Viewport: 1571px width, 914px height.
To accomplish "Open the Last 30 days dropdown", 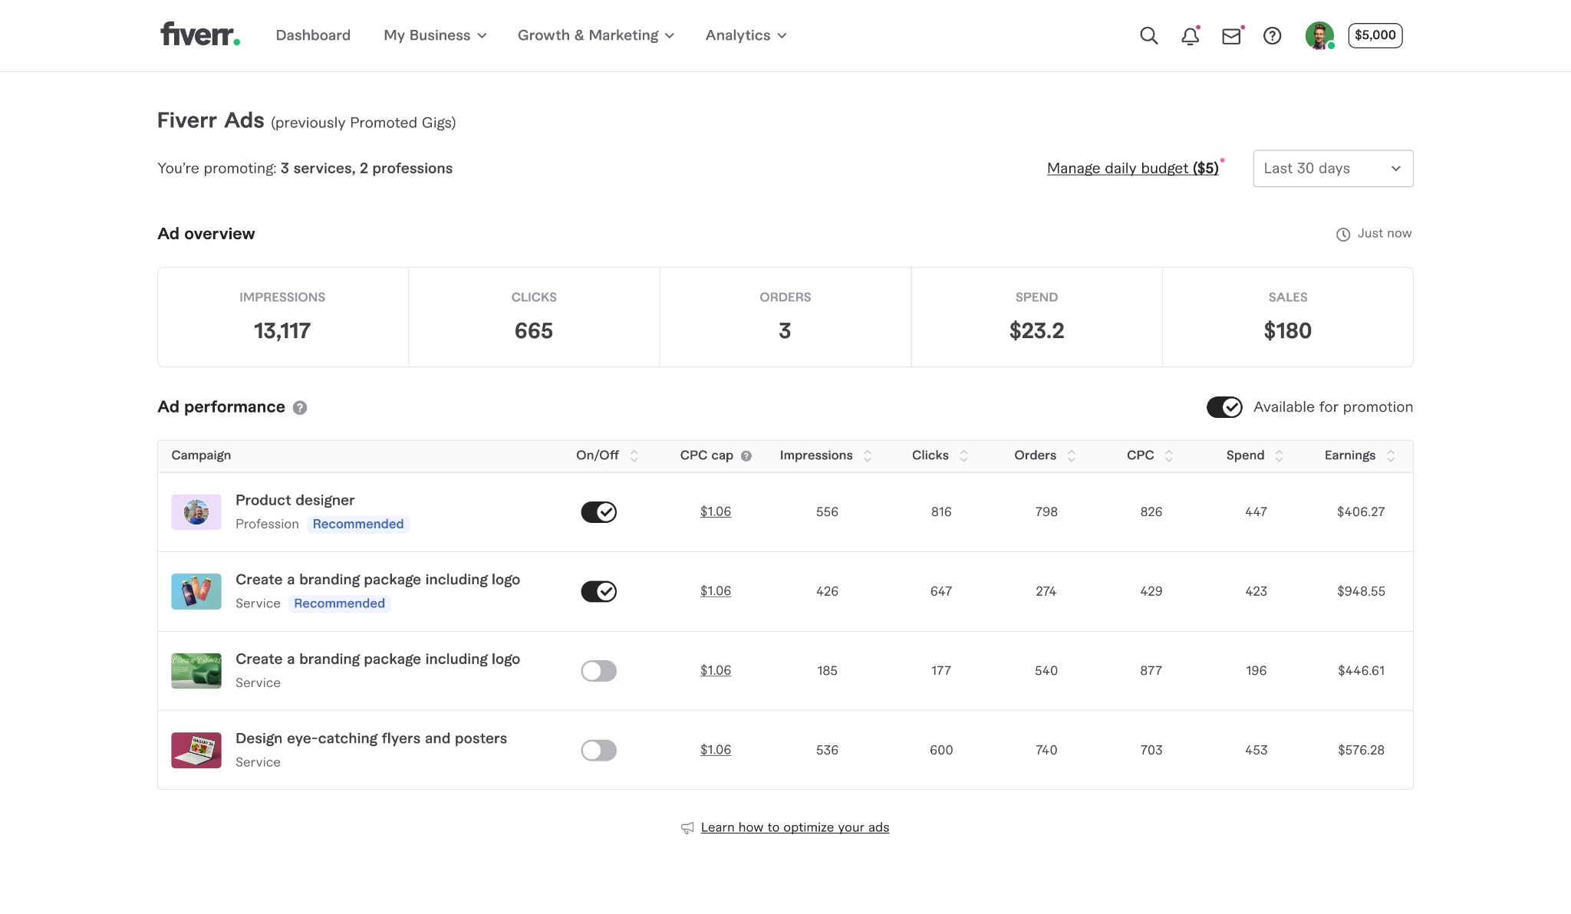I will pyautogui.click(x=1332, y=169).
